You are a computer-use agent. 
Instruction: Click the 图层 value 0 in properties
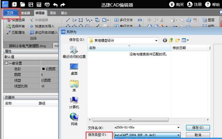(x=42, y=75)
